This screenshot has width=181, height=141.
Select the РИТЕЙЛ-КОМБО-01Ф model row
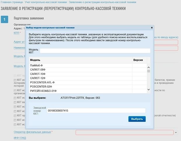point(88,91)
